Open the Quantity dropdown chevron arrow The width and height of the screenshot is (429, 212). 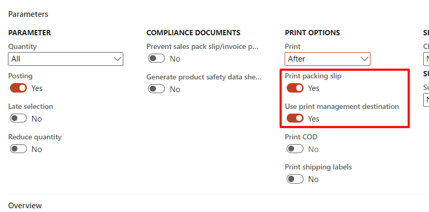[x=118, y=59]
